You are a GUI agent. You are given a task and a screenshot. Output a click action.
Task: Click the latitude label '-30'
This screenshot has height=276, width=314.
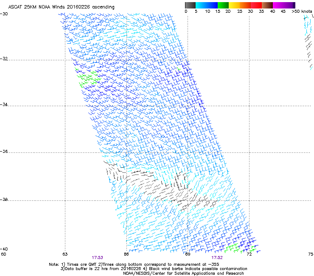click(x=4, y=14)
